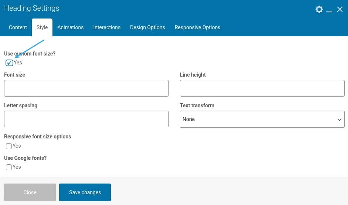Switch to the Design Options tab

click(x=147, y=27)
